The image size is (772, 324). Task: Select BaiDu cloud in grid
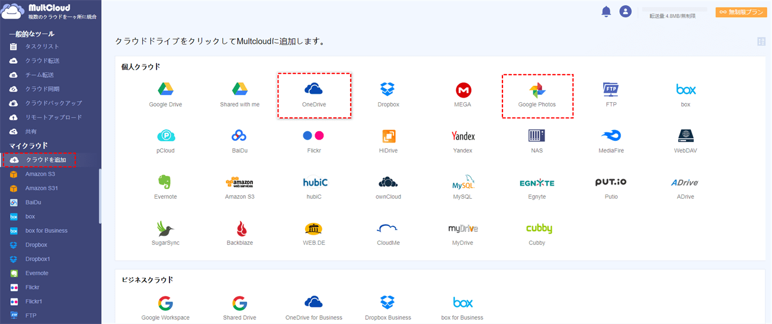click(x=239, y=141)
